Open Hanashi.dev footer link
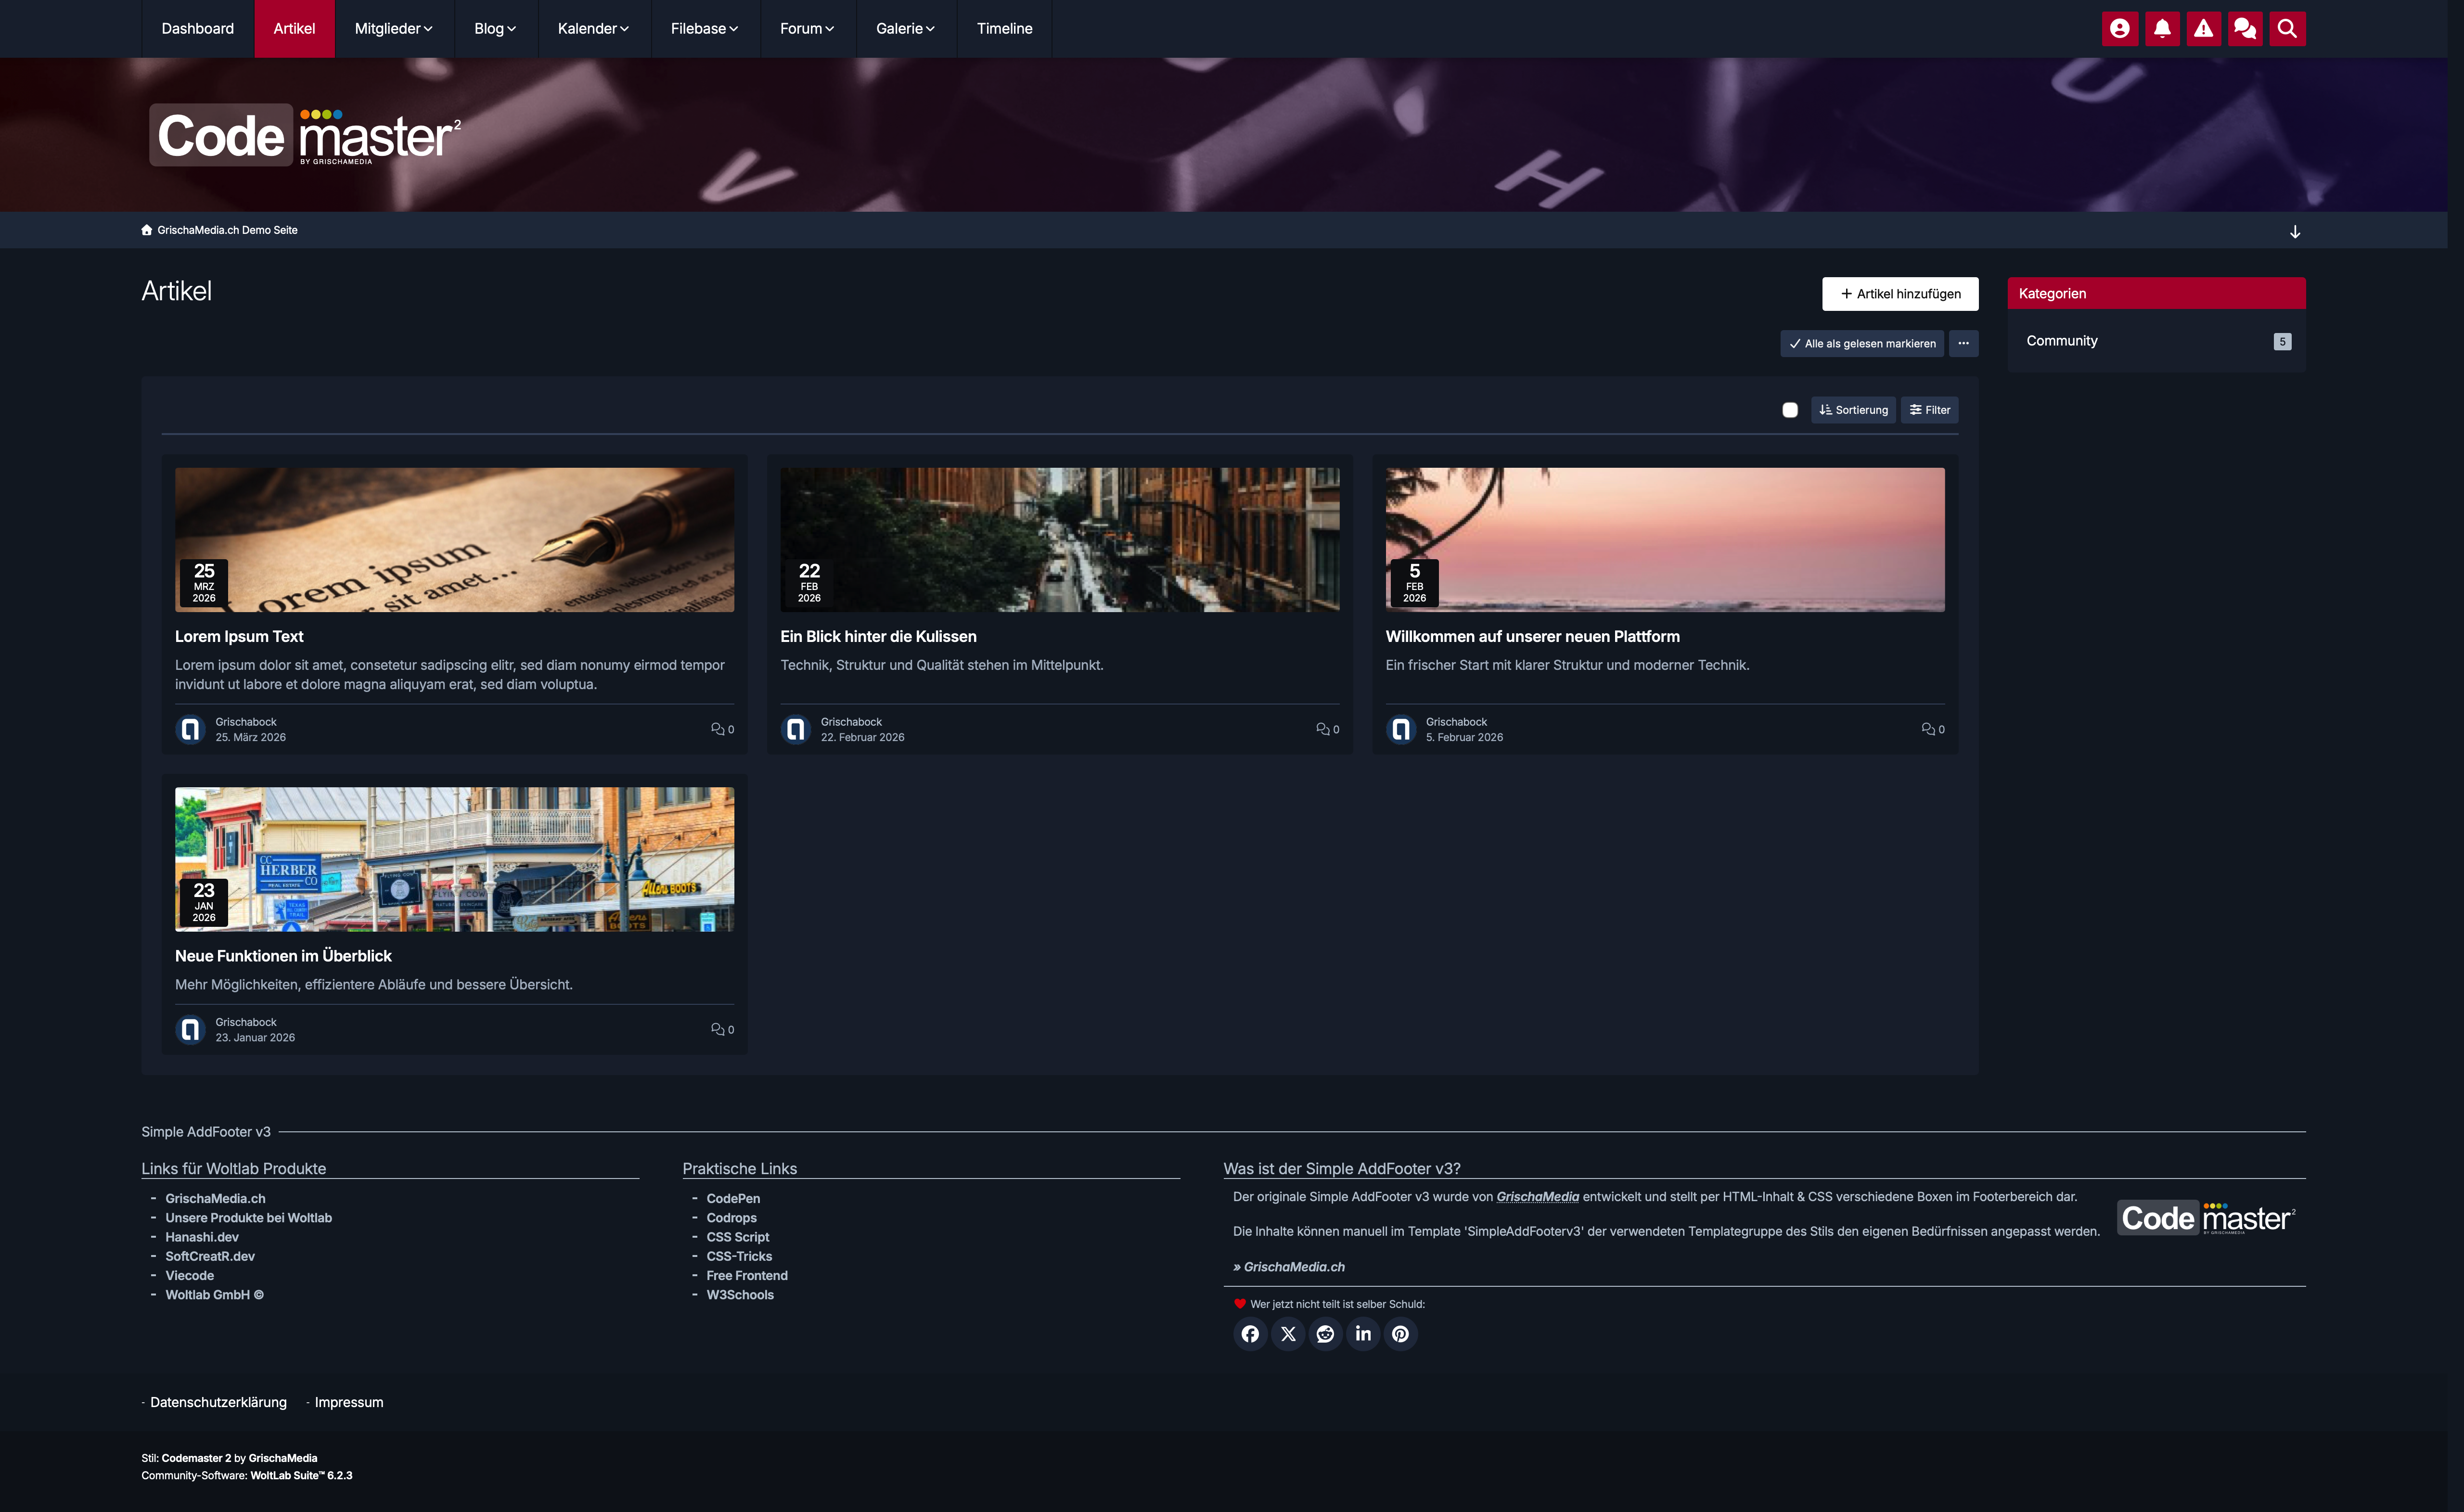Image resolution: width=2464 pixels, height=1512 pixels. (202, 1237)
